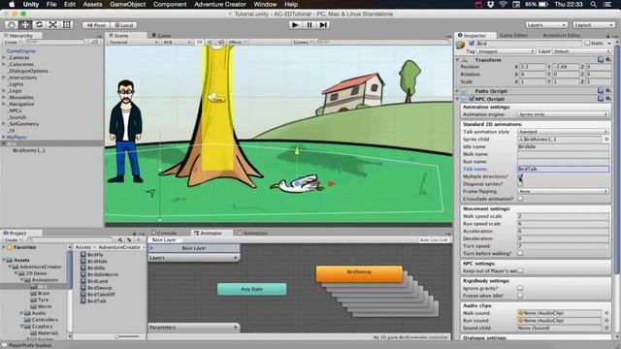Open Frame flipping dropdown

coord(563,191)
